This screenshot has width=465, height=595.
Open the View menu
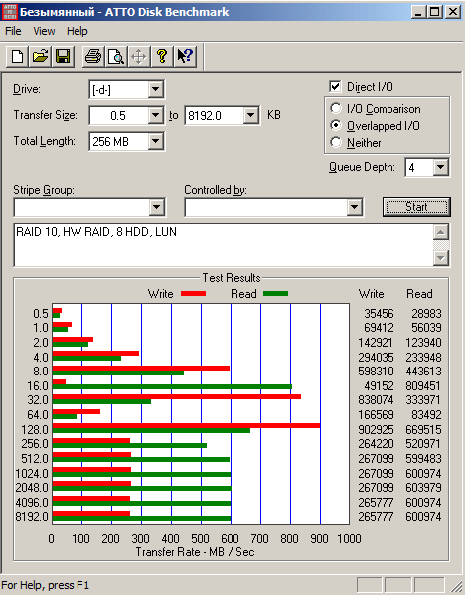coord(44,31)
